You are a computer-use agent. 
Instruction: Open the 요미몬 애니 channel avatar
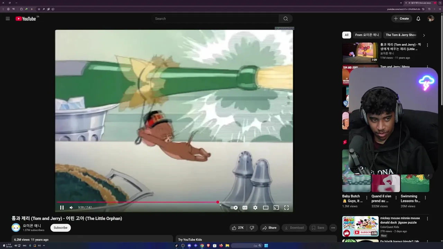16,228
